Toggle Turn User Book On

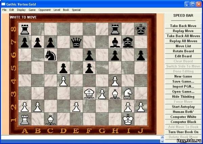click(x=183, y=132)
